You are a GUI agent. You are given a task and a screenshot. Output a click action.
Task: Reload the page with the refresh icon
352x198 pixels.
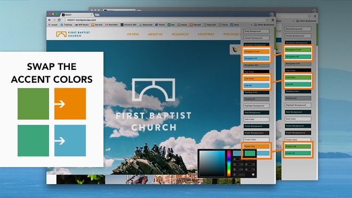click(x=59, y=20)
